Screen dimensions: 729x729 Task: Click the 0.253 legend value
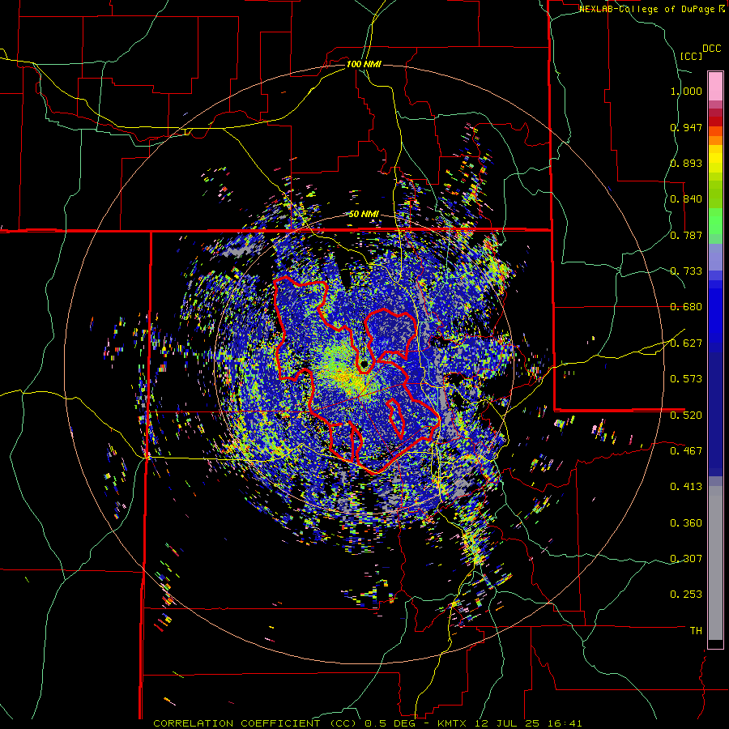pos(686,595)
